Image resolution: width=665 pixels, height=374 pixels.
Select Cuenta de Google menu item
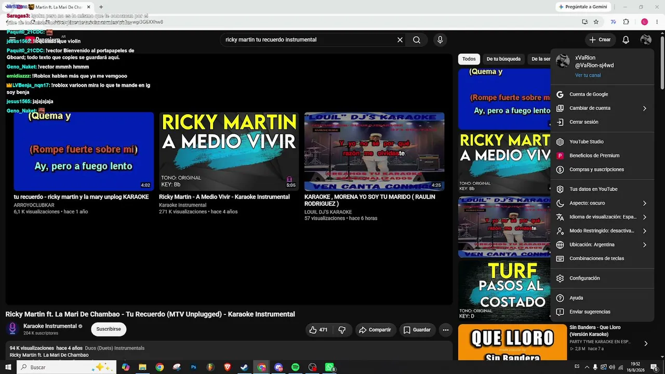click(x=602, y=95)
